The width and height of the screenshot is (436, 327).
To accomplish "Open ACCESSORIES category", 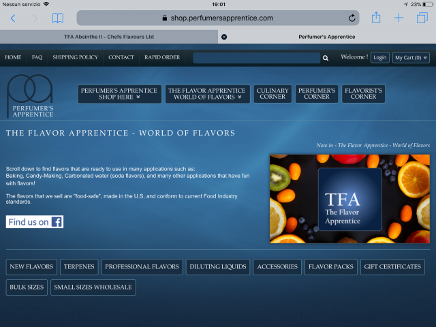I will (x=277, y=267).
